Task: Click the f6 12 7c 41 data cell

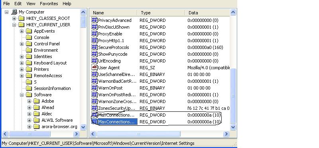Action: pos(208,108)
